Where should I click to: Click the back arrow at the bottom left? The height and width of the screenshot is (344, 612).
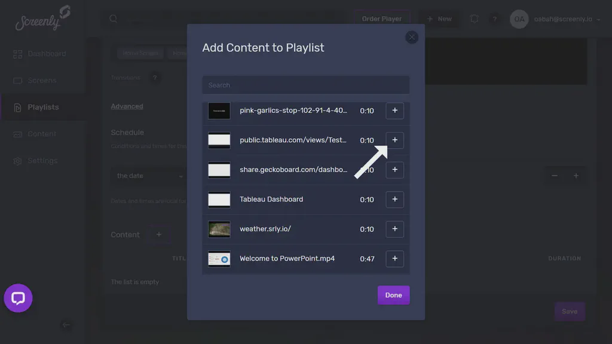point(66,325)
